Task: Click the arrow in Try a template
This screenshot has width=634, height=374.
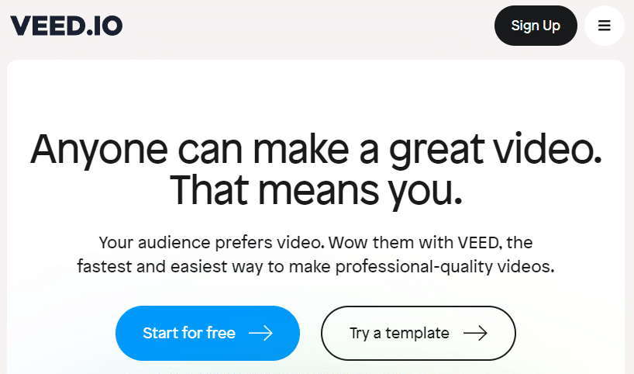Action: tap(475, 333)
